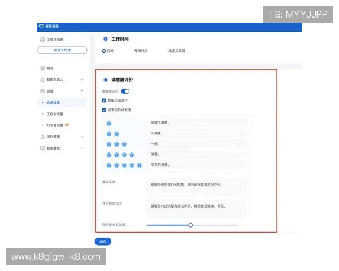The width and height of the screenshot is (339, 271).
Task: Click the unfilled right part of 评价提交有效期 slider
Action: (x=215, y=225)
